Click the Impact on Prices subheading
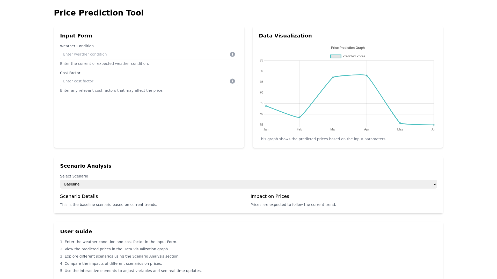Viewport: 497px width, 279px height. [x=270, y=196]
